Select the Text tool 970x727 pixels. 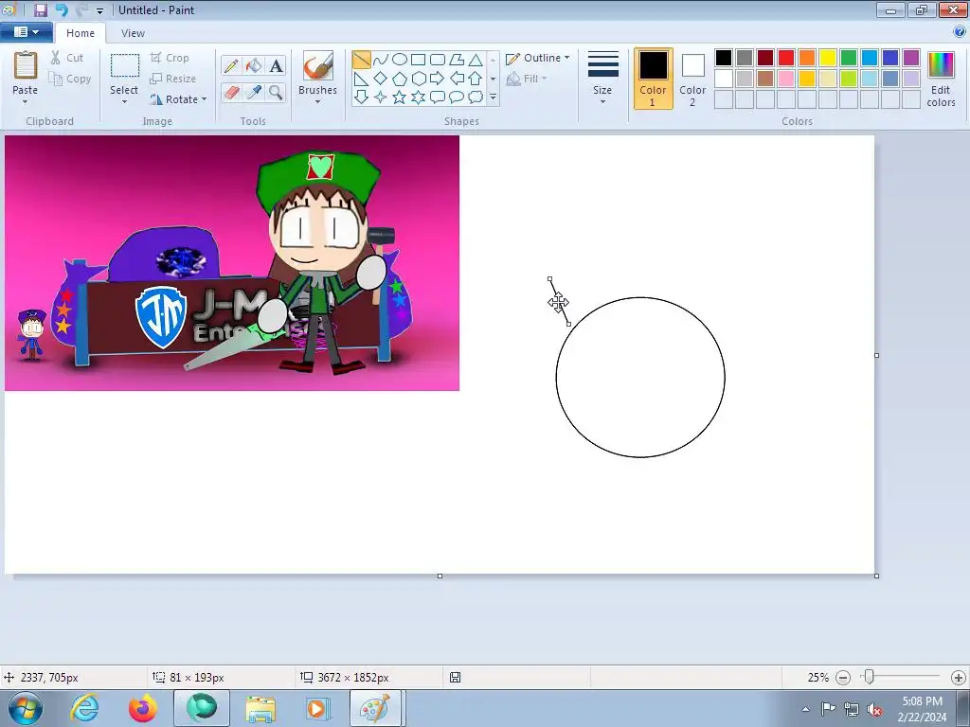(276, 65)
